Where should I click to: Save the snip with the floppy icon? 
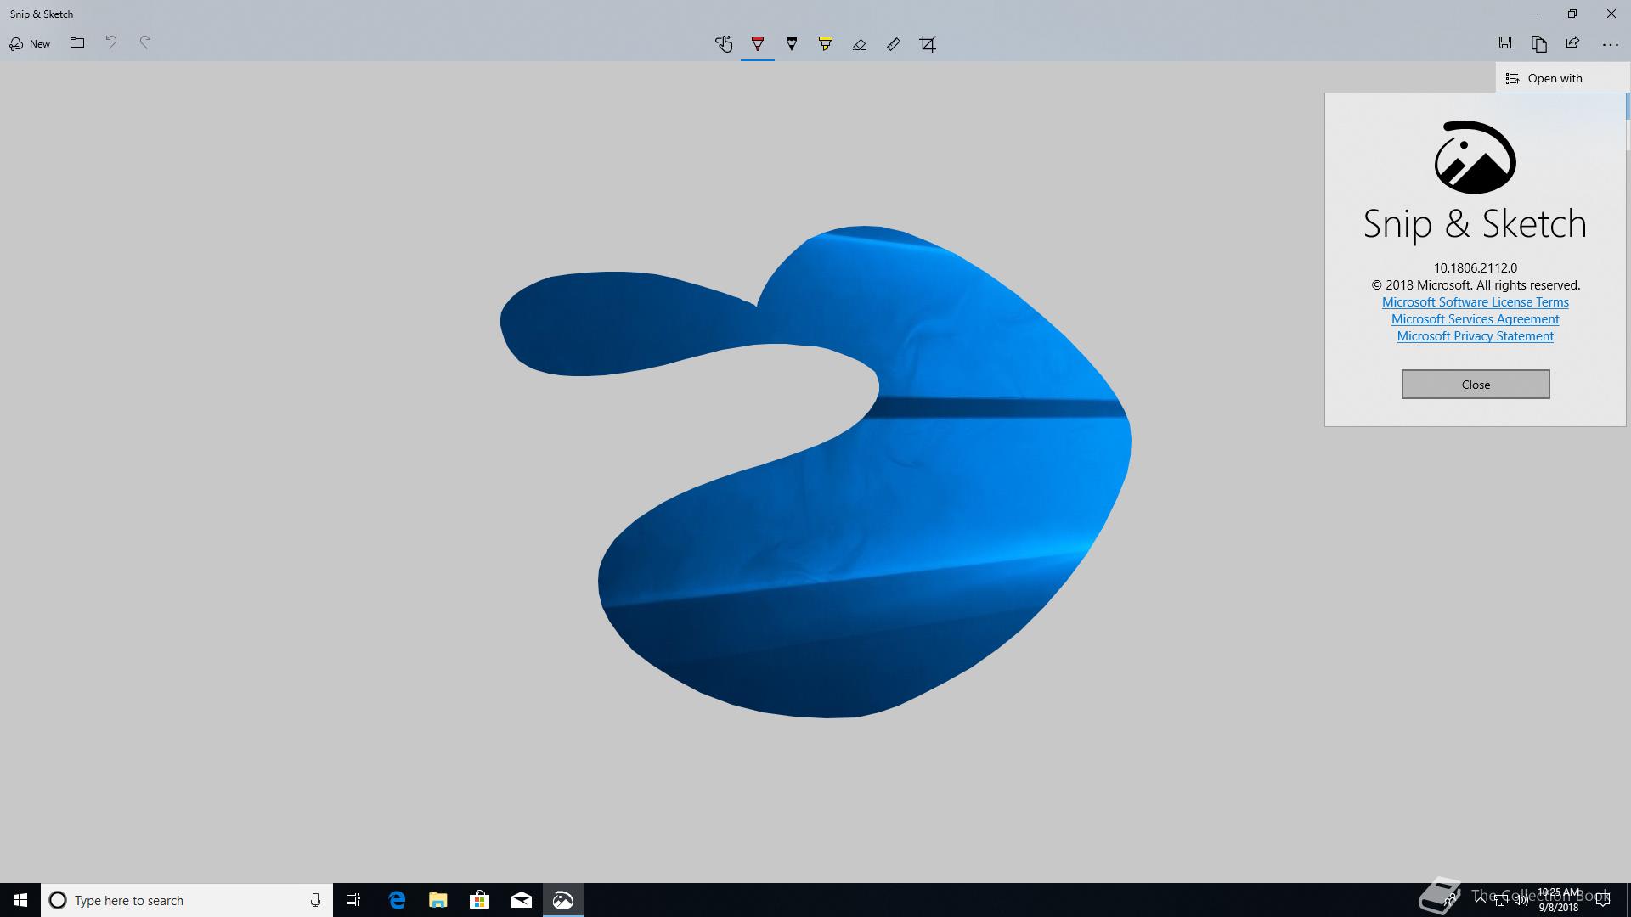point(1505,43)
